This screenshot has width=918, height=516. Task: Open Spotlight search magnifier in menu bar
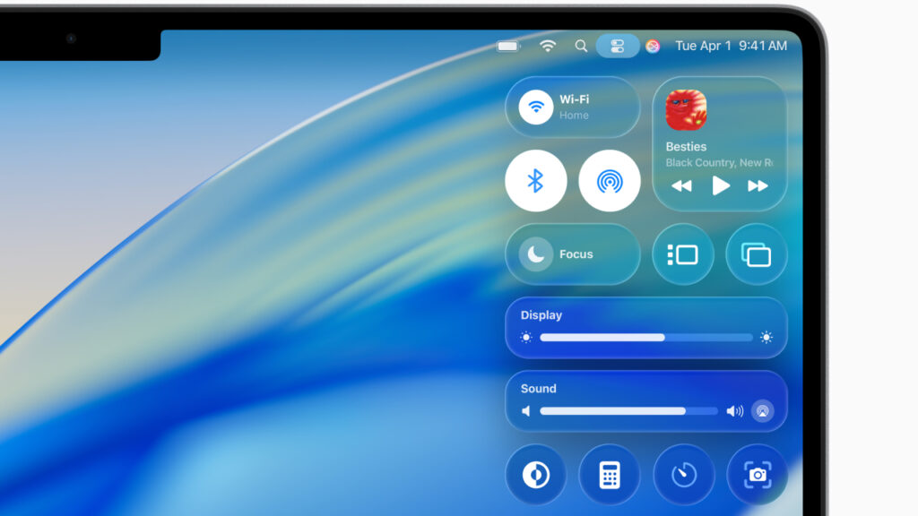(x=581, y=46)
